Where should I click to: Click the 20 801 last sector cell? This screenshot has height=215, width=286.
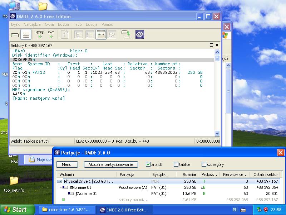(272, 193)
